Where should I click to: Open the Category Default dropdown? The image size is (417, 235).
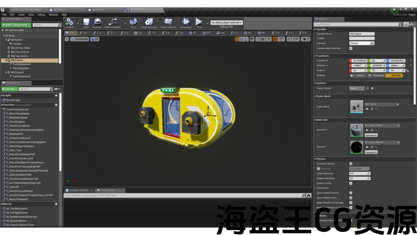[362, 43]
